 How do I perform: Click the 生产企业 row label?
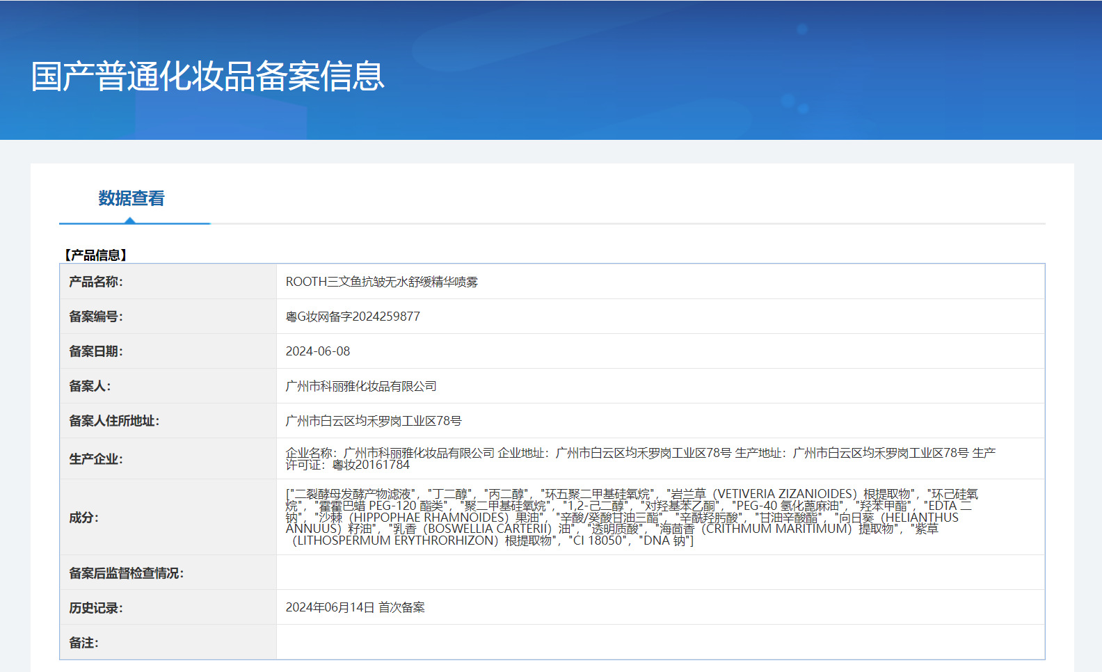click(95, 459)
